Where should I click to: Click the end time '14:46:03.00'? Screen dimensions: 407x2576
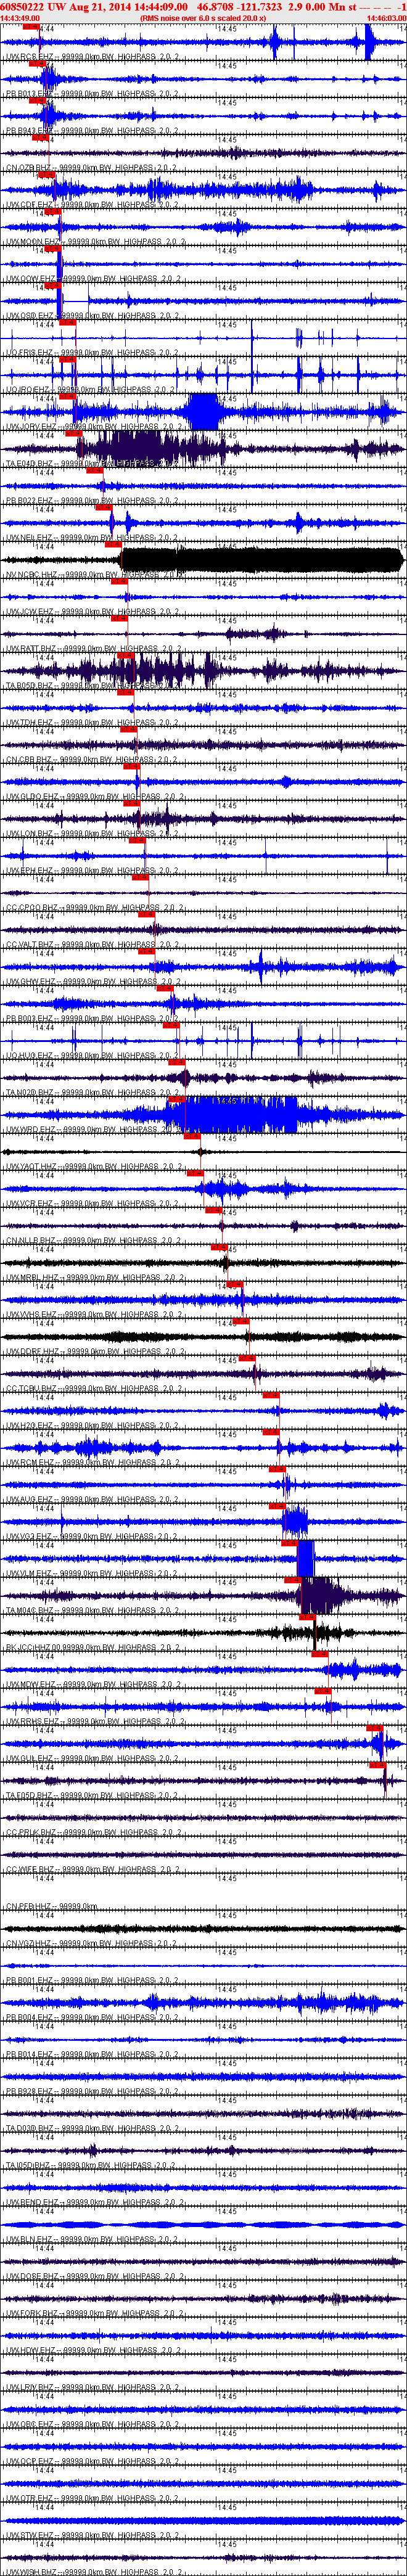[386, 18]
